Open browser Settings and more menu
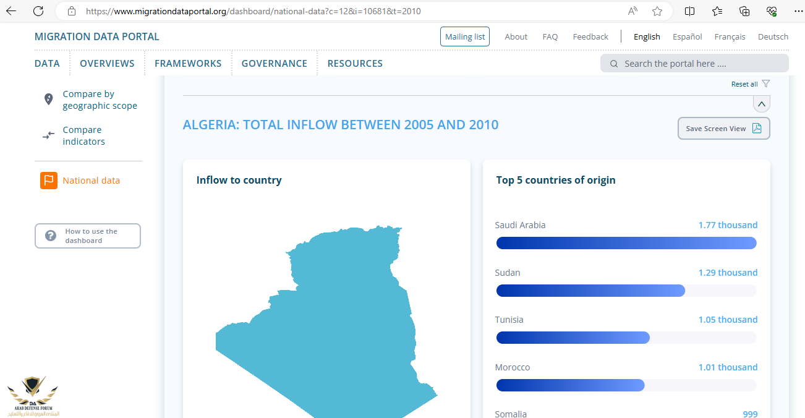 click(798, 11)
